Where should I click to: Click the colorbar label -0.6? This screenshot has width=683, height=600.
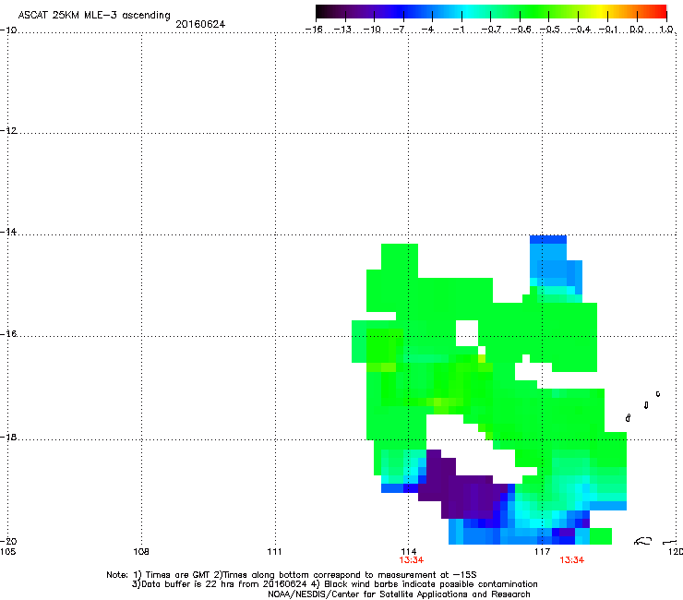(521, 30)
